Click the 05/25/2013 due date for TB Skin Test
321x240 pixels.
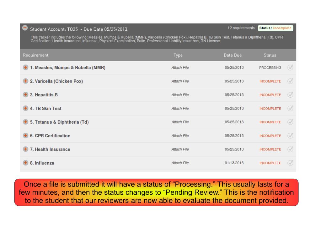234,109
